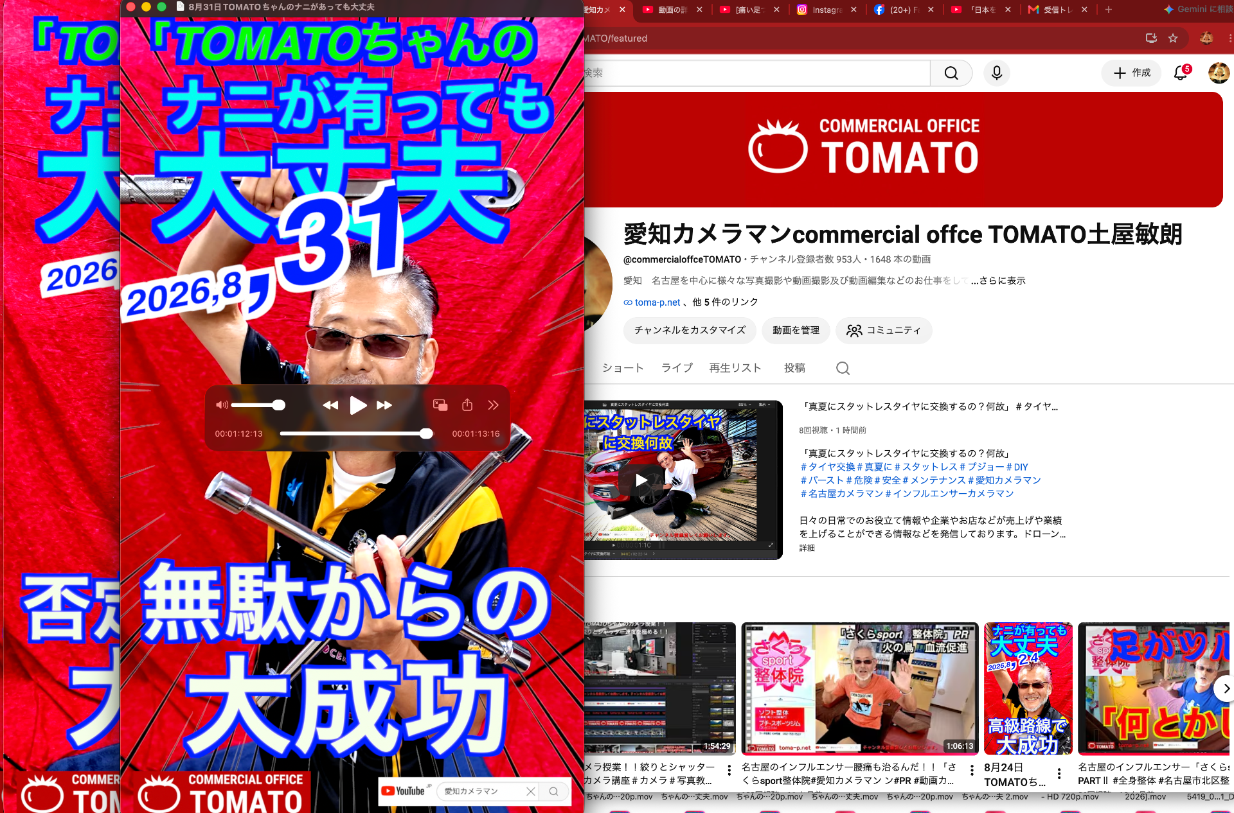The image size is (1234, 813).
Task: Open options menu for カメラ講座 video
Action: click(x=729, y=771)
